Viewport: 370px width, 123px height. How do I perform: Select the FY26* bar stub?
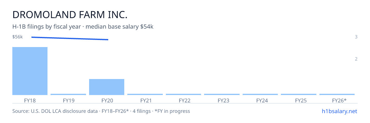[337, 94]
